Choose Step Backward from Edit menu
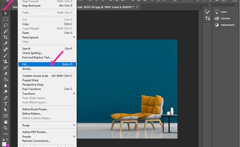240x147 pixels. (47, 6)
